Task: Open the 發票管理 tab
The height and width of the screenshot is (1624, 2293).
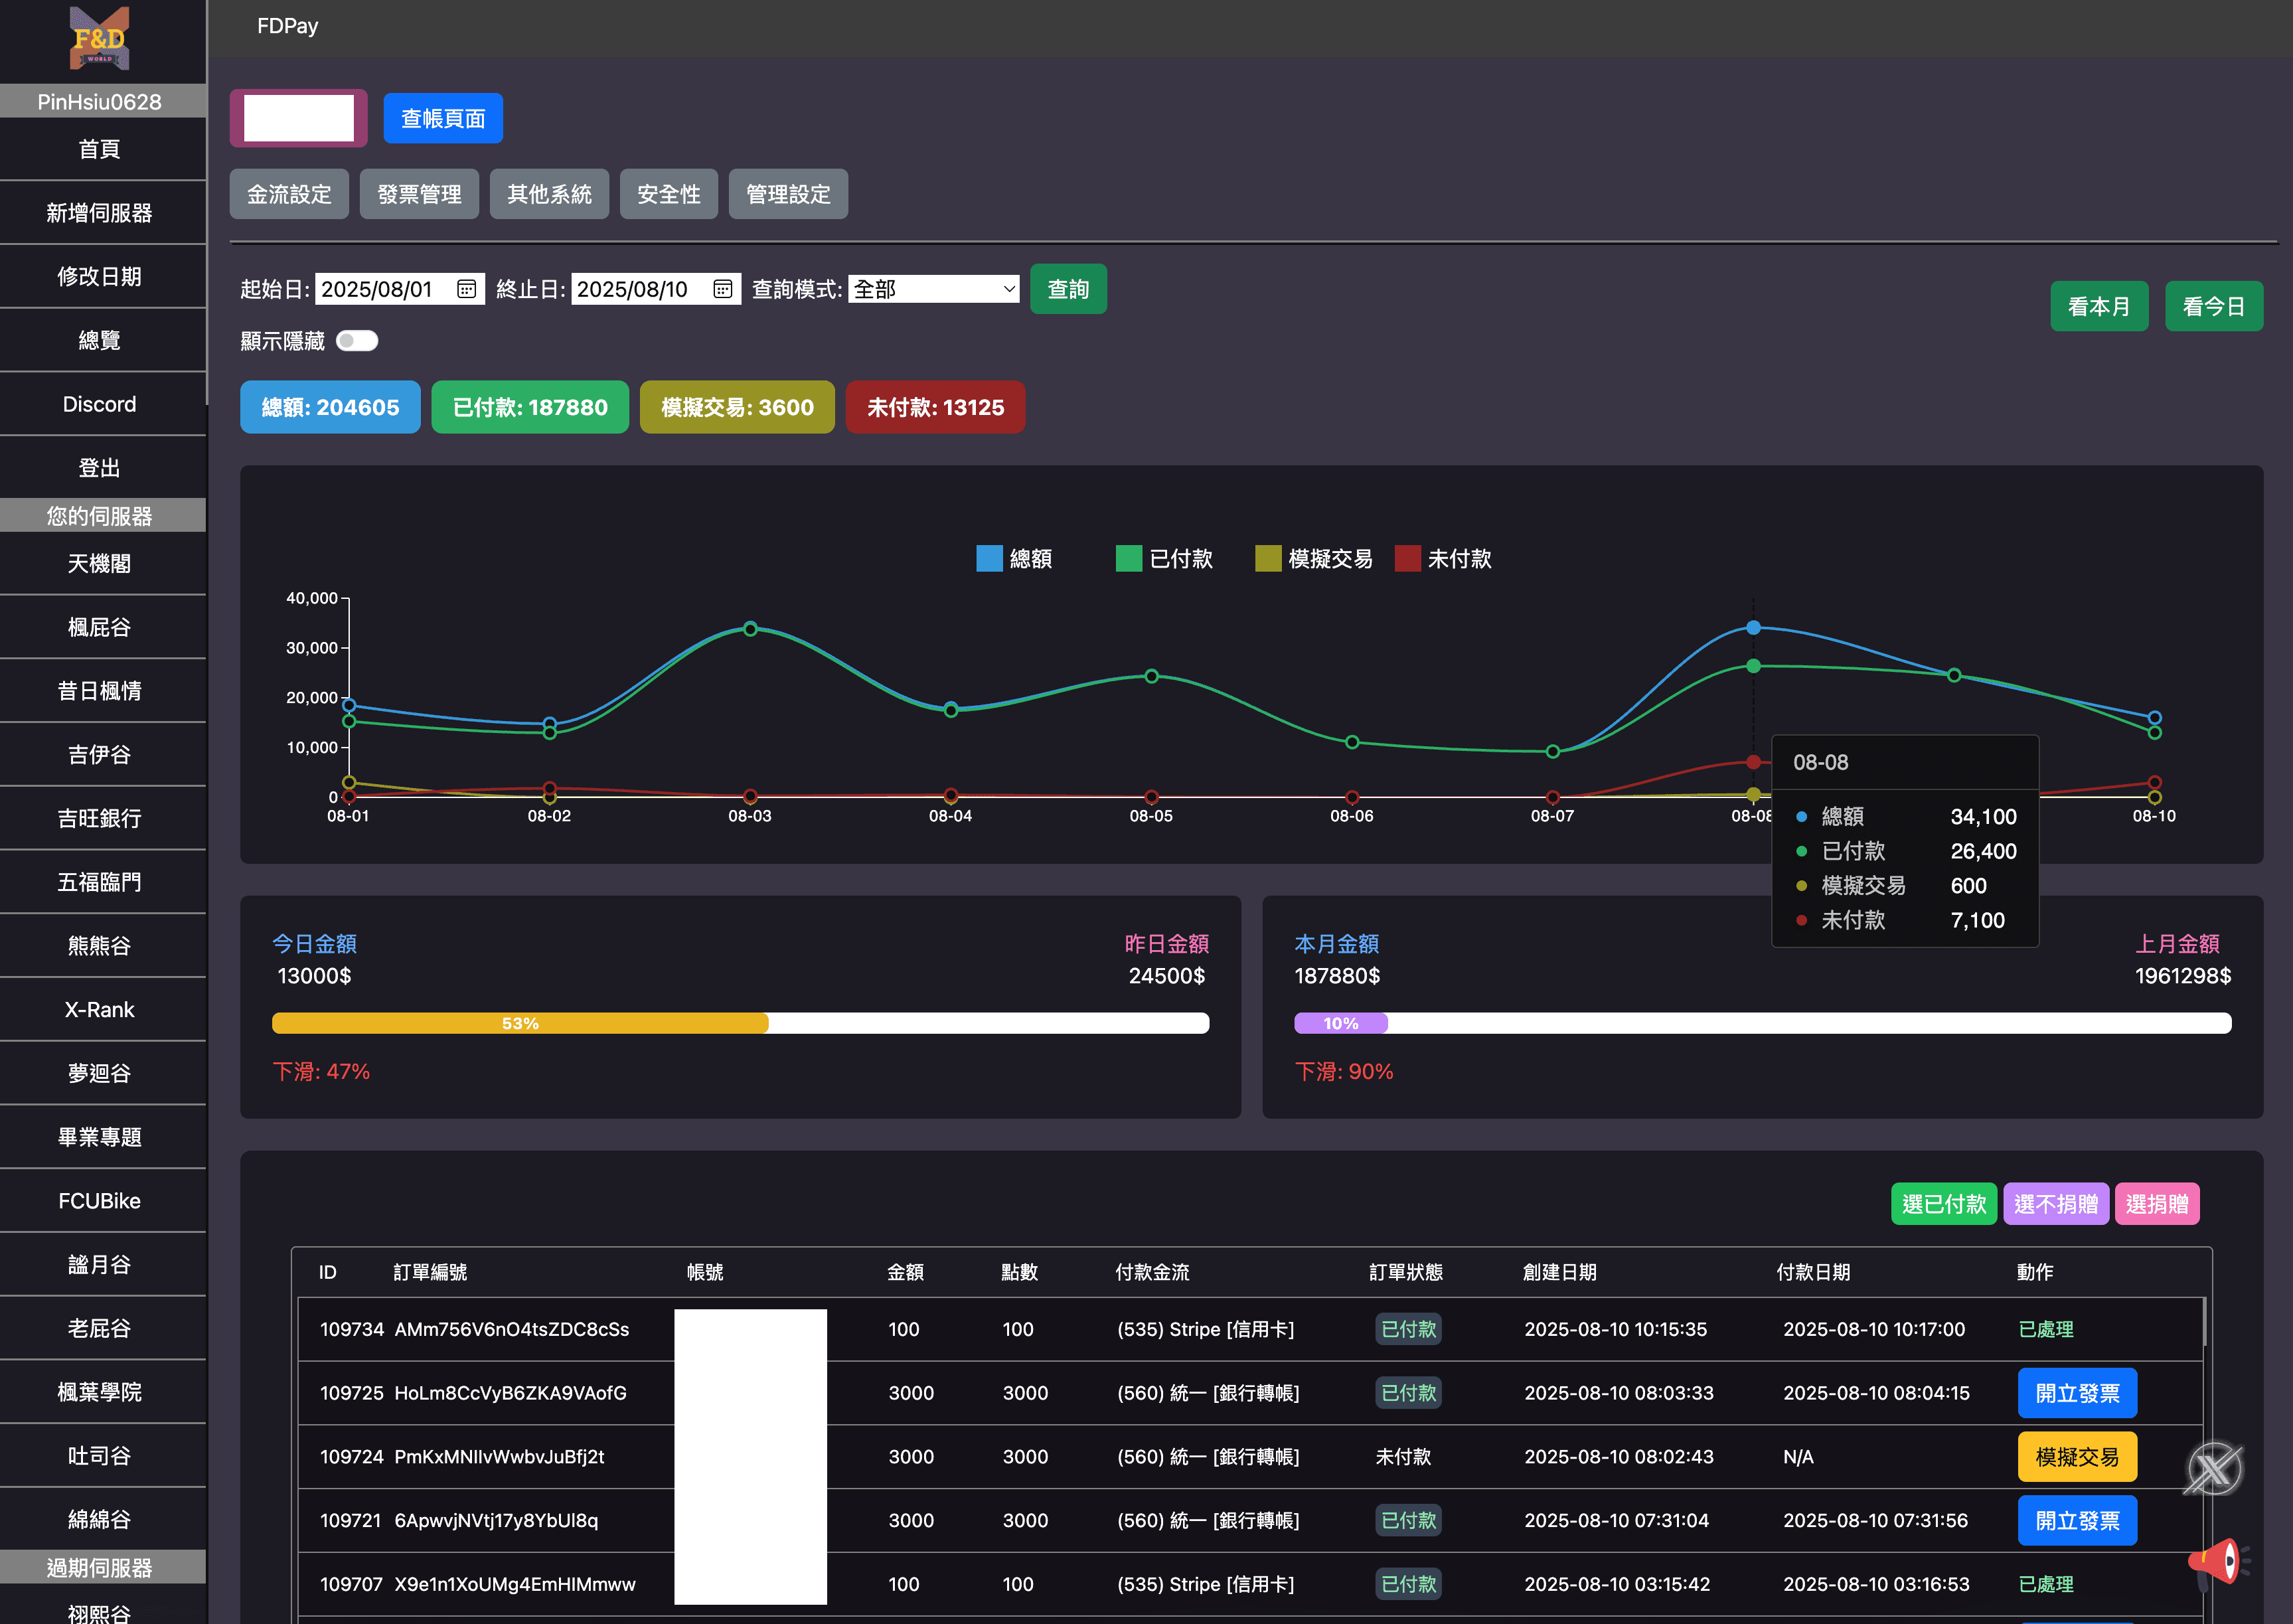Action: [x=419, y=194]
